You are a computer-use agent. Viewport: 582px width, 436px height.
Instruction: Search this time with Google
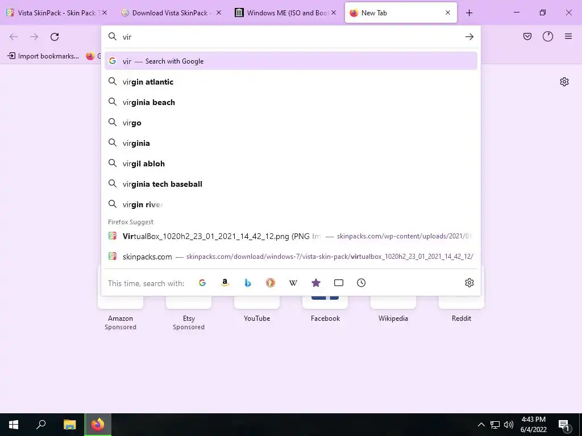[202, 283]
